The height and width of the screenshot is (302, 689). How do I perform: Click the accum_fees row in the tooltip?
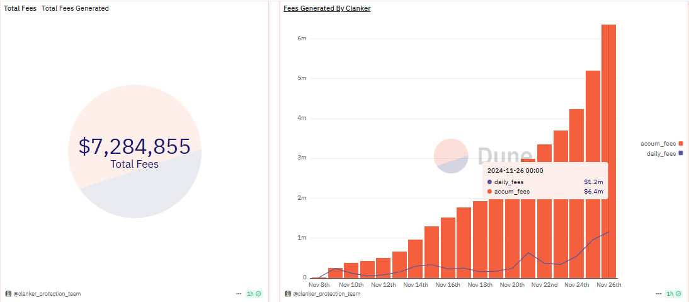pyautogui.click(x=545, y=191)
